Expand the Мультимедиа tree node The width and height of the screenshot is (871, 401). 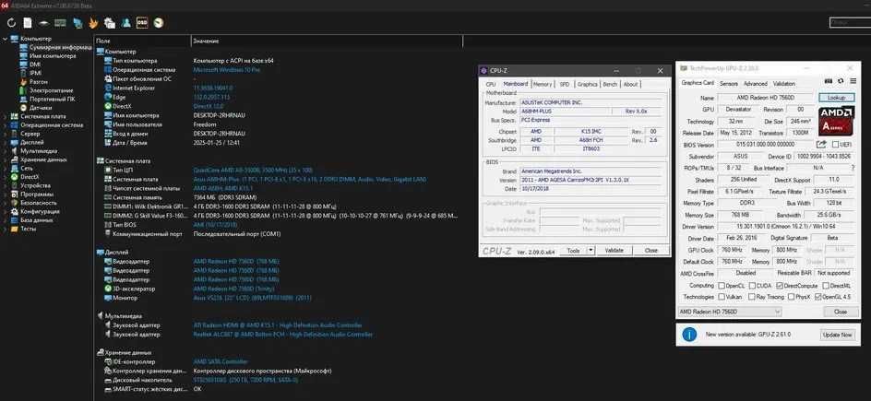[x=5, y=151]
